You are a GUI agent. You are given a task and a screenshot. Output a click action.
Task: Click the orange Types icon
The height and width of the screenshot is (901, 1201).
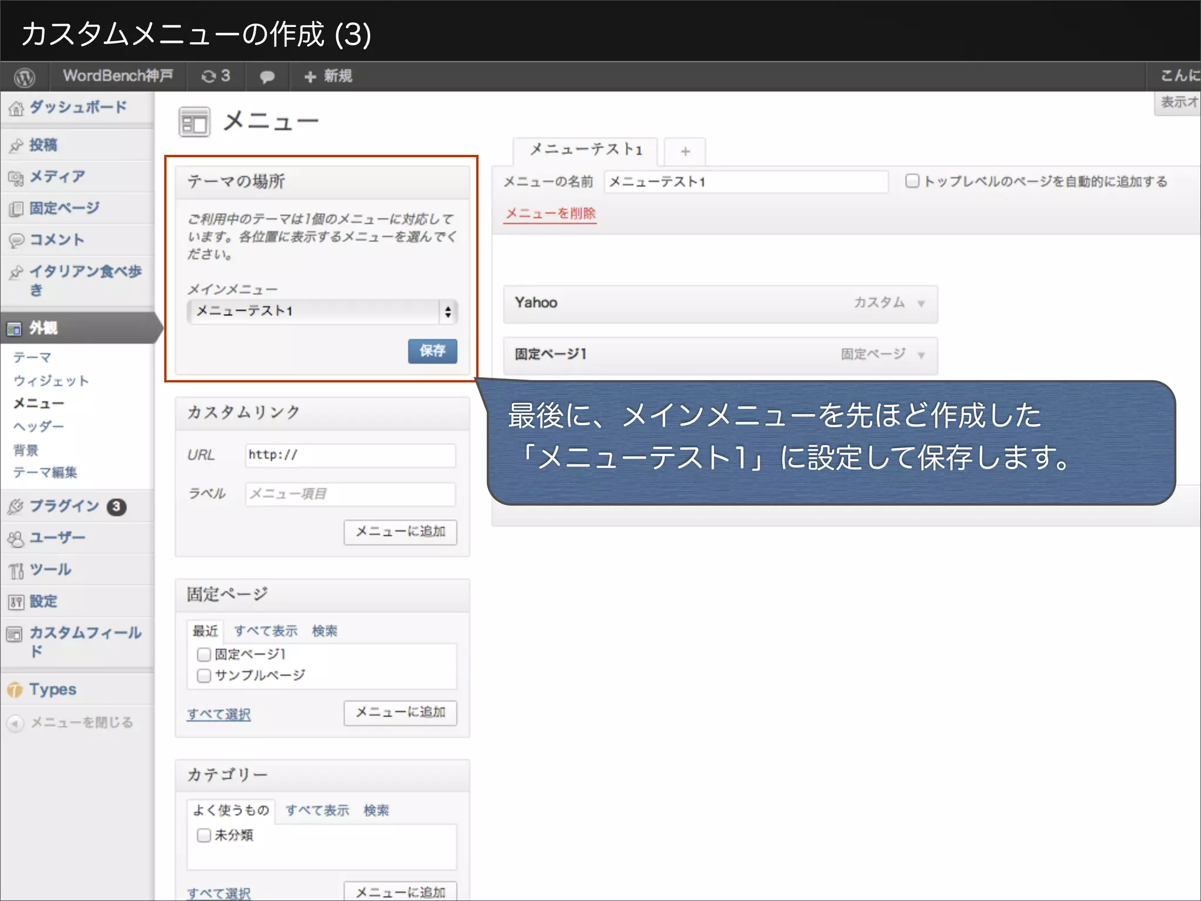click(15, 690)
